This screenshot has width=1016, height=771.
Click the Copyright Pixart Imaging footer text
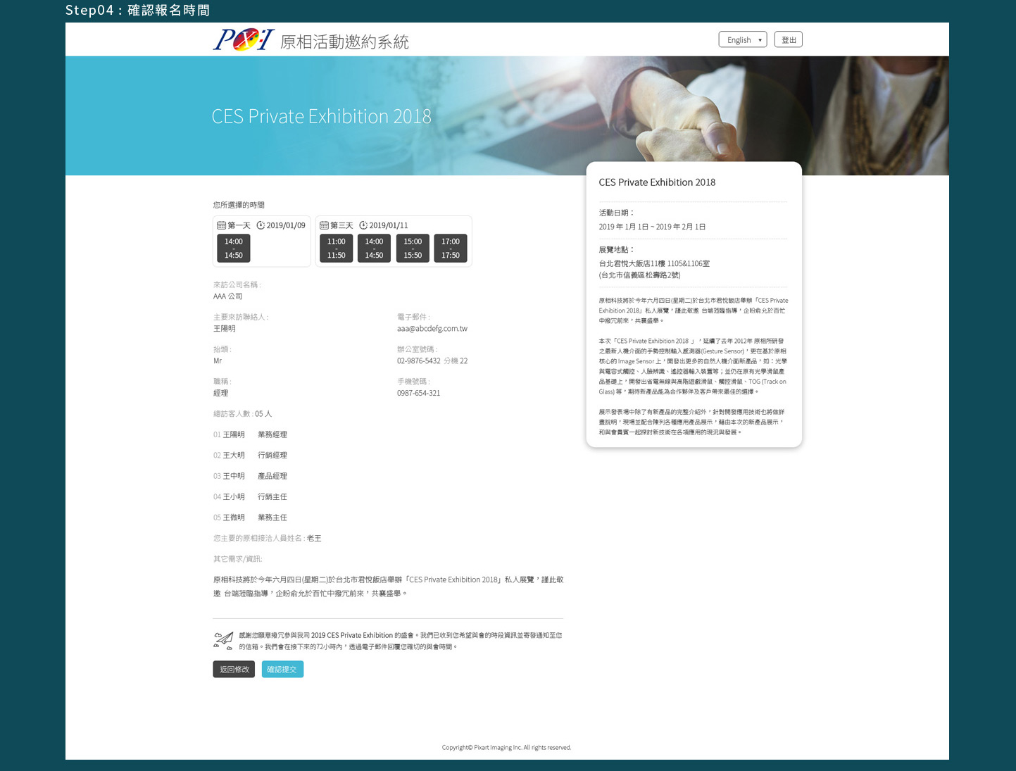coord(506,747)
